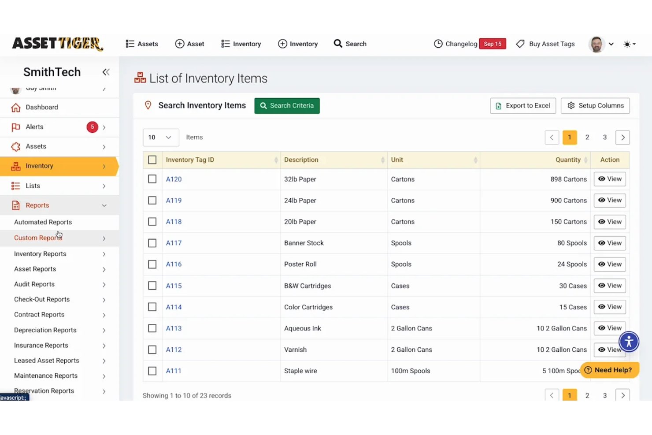This screenshot has height=435, width=652.
Task: Click next page arrow in top pagination
Action: (622, 138)
